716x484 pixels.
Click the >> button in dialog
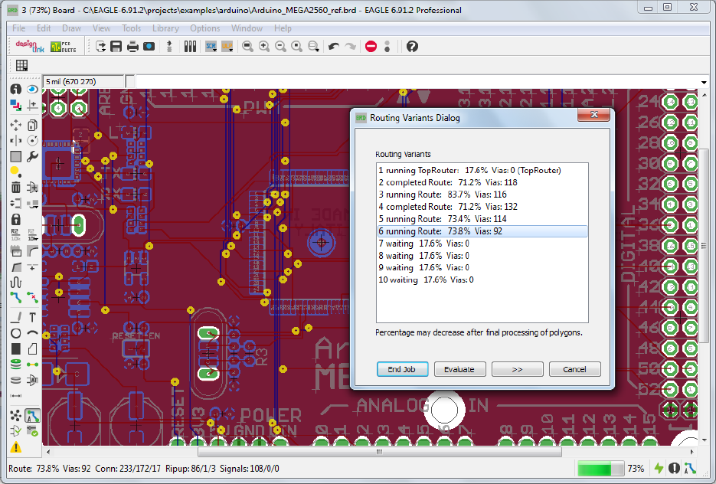(518, 369)
